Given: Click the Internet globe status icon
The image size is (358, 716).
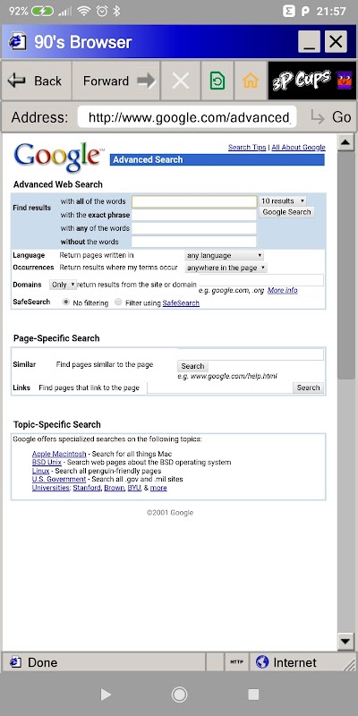Looking at the screenshot, I should (262, 662).
